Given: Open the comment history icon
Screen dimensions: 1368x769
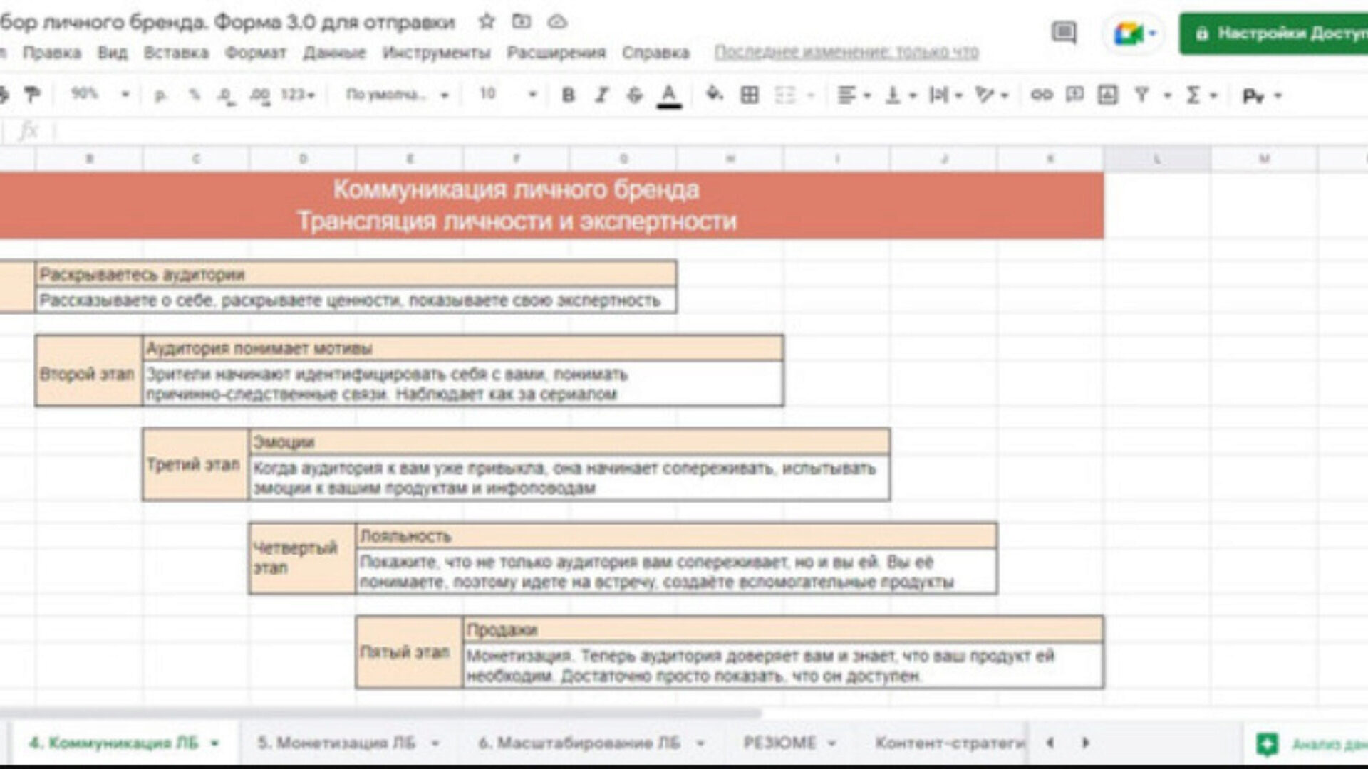Looking at the screenshot, I should [1064, 33].
